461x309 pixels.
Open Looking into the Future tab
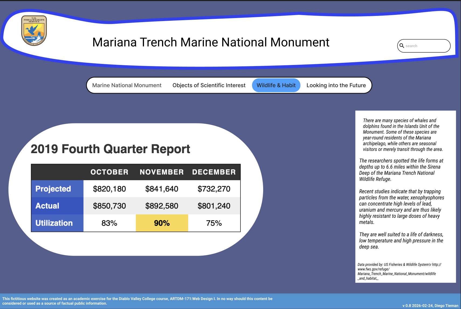[336, 85]
